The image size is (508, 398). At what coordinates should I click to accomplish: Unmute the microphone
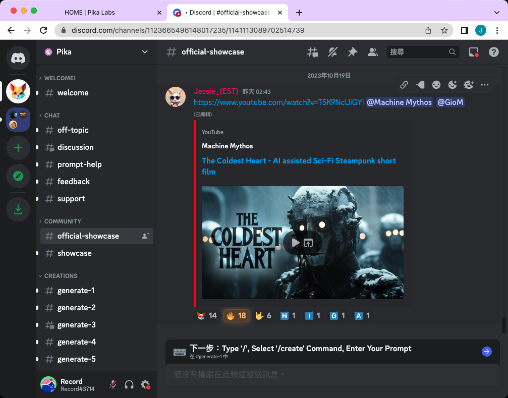[112, 385]
